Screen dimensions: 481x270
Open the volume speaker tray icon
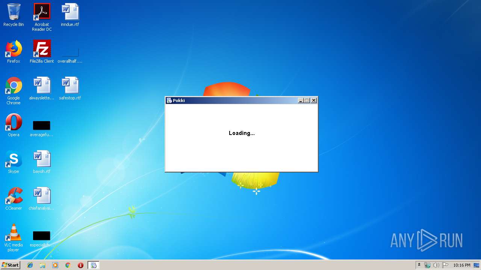point(436,265)
